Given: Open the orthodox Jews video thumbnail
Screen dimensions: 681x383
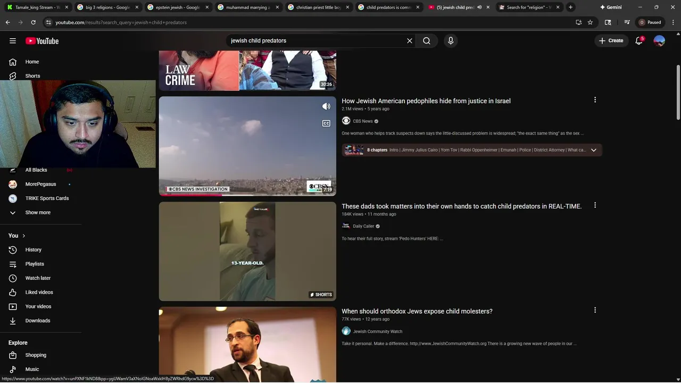Looking at the screenshot, I should point(247,345).
